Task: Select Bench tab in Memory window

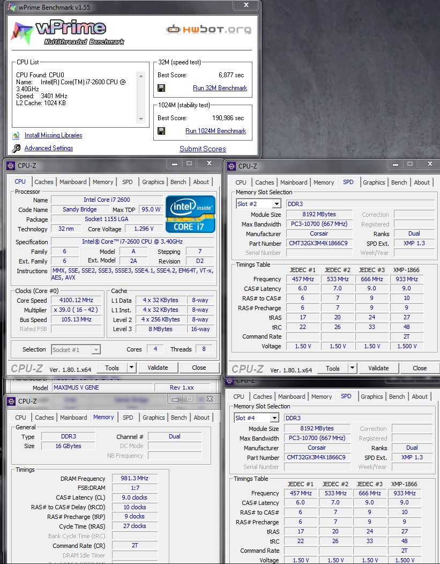Action: tap(178, 417)
